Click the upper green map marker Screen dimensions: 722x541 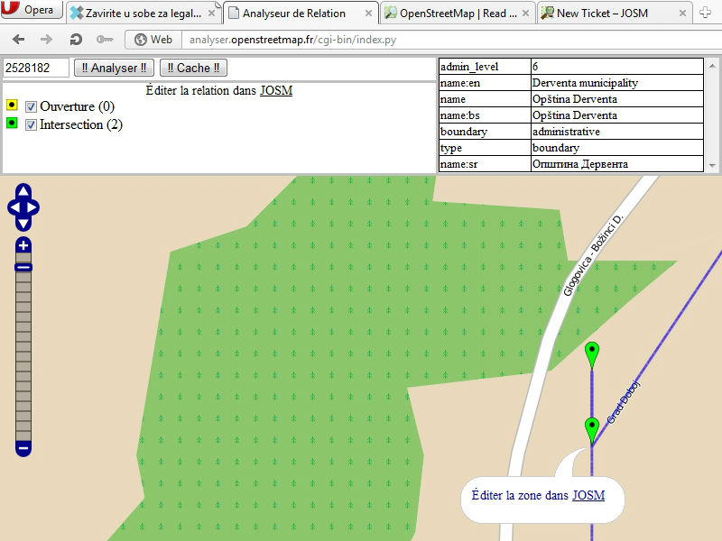coord(592,353)
